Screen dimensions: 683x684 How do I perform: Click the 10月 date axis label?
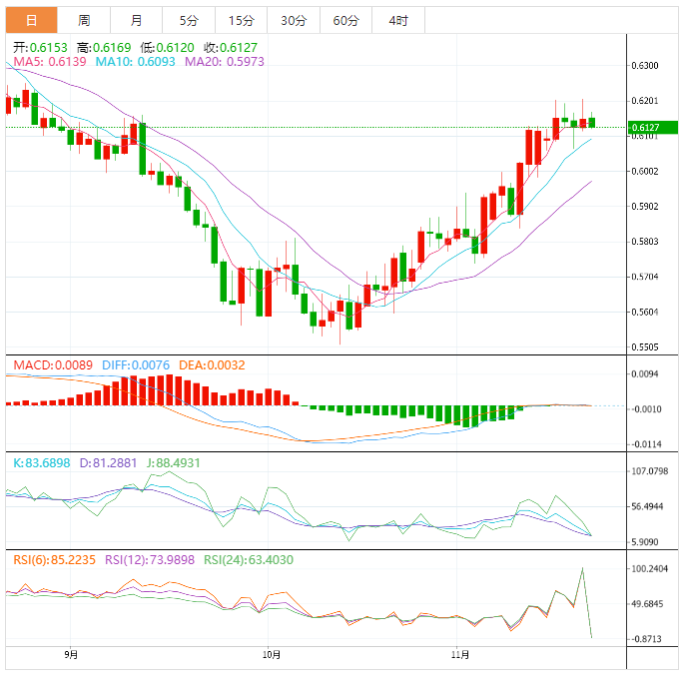point(272,655)
